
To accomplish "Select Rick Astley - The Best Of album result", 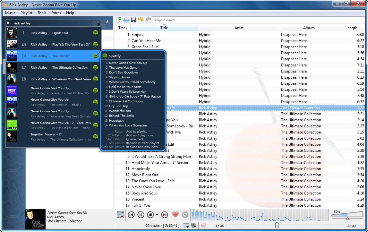I will pyautogui.click(x=53, y=56).
